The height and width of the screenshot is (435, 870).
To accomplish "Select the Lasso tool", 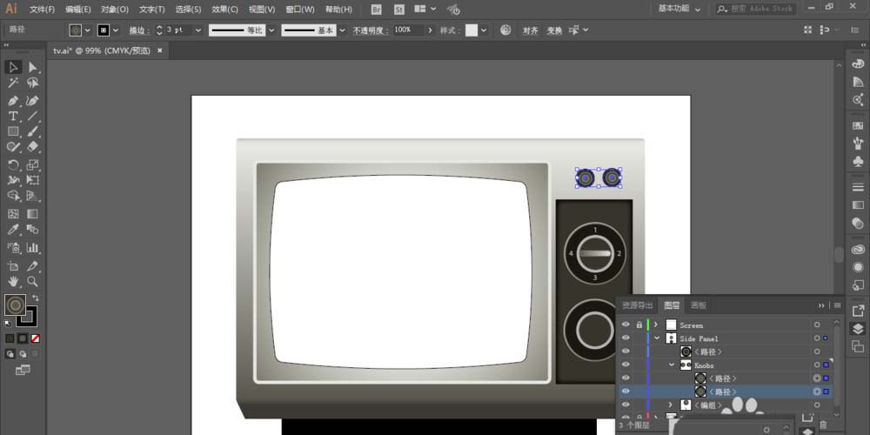I will [33, 84].
